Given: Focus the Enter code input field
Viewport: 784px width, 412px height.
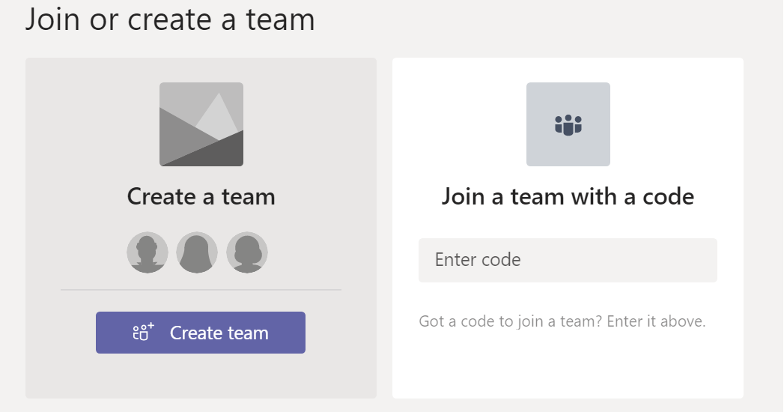Looking at the screenshot, I should click(568, 260).
